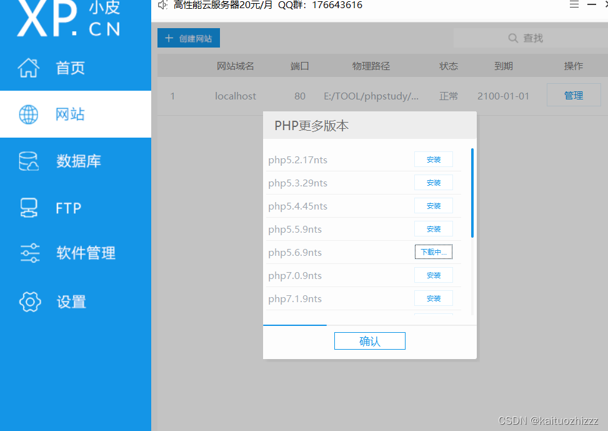The width and height of the screenshot is (608, 431).
Task: Open the FTP management panel
Action: coord(70,207)
